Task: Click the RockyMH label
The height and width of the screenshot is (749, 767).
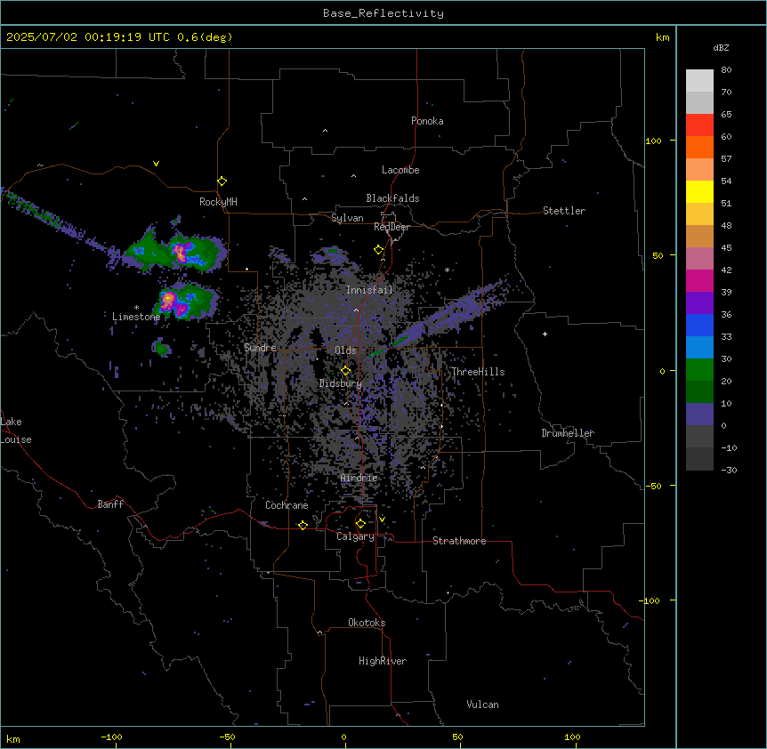Action: (218, 201)
